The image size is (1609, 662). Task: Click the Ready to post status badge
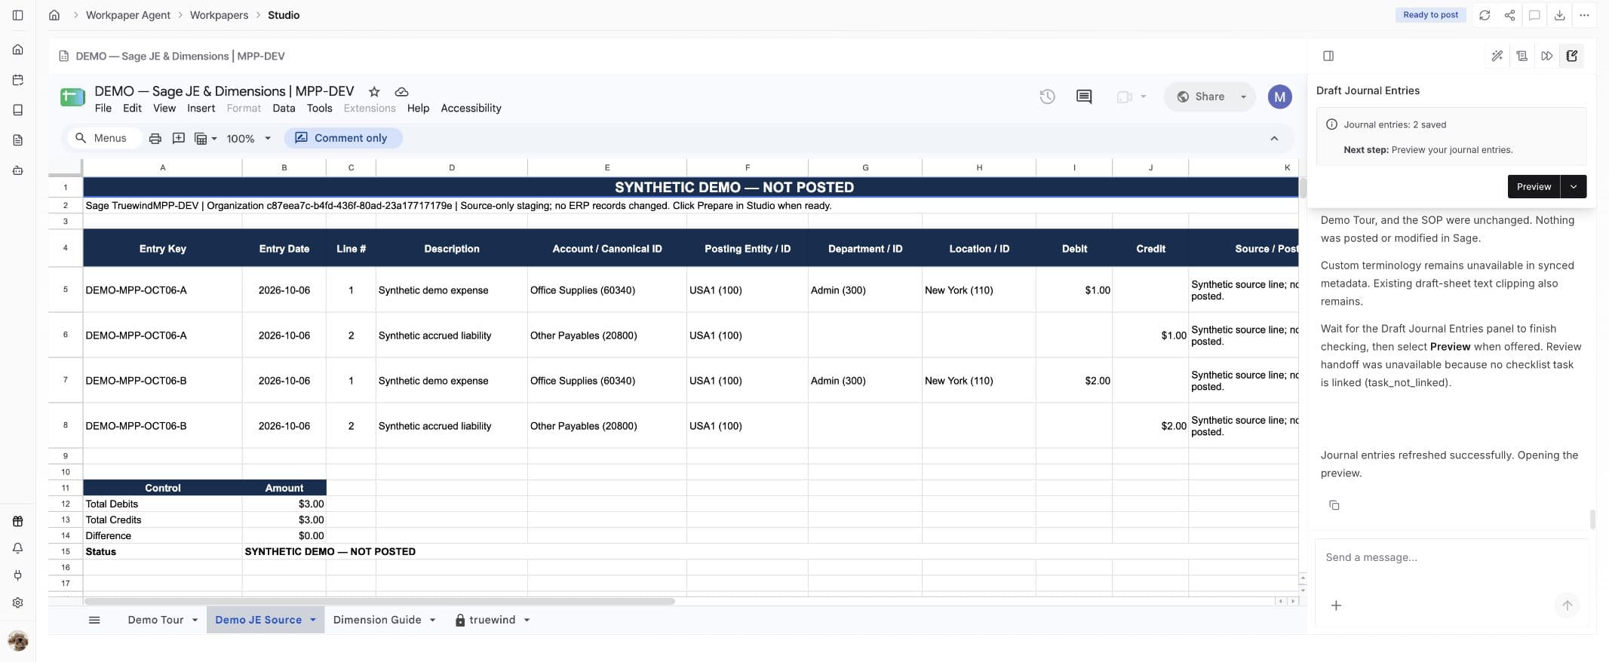tap(1430, 15)
